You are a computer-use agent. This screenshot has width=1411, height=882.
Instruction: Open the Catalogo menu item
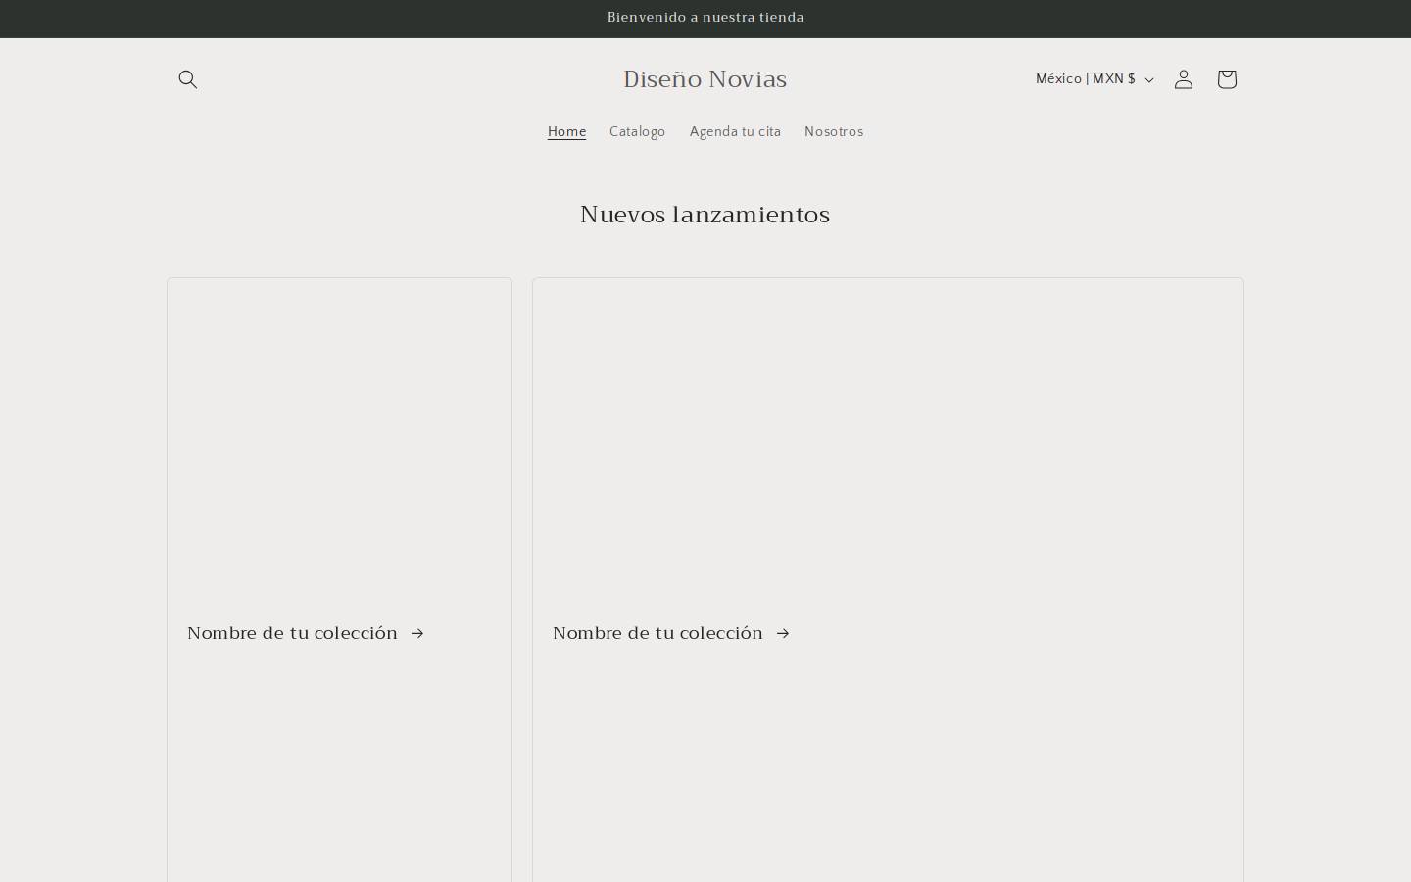point(637,132)
